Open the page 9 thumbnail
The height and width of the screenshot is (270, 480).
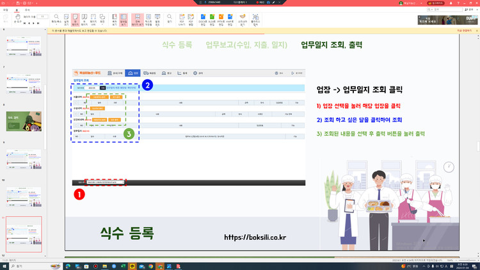pos(24,159)
